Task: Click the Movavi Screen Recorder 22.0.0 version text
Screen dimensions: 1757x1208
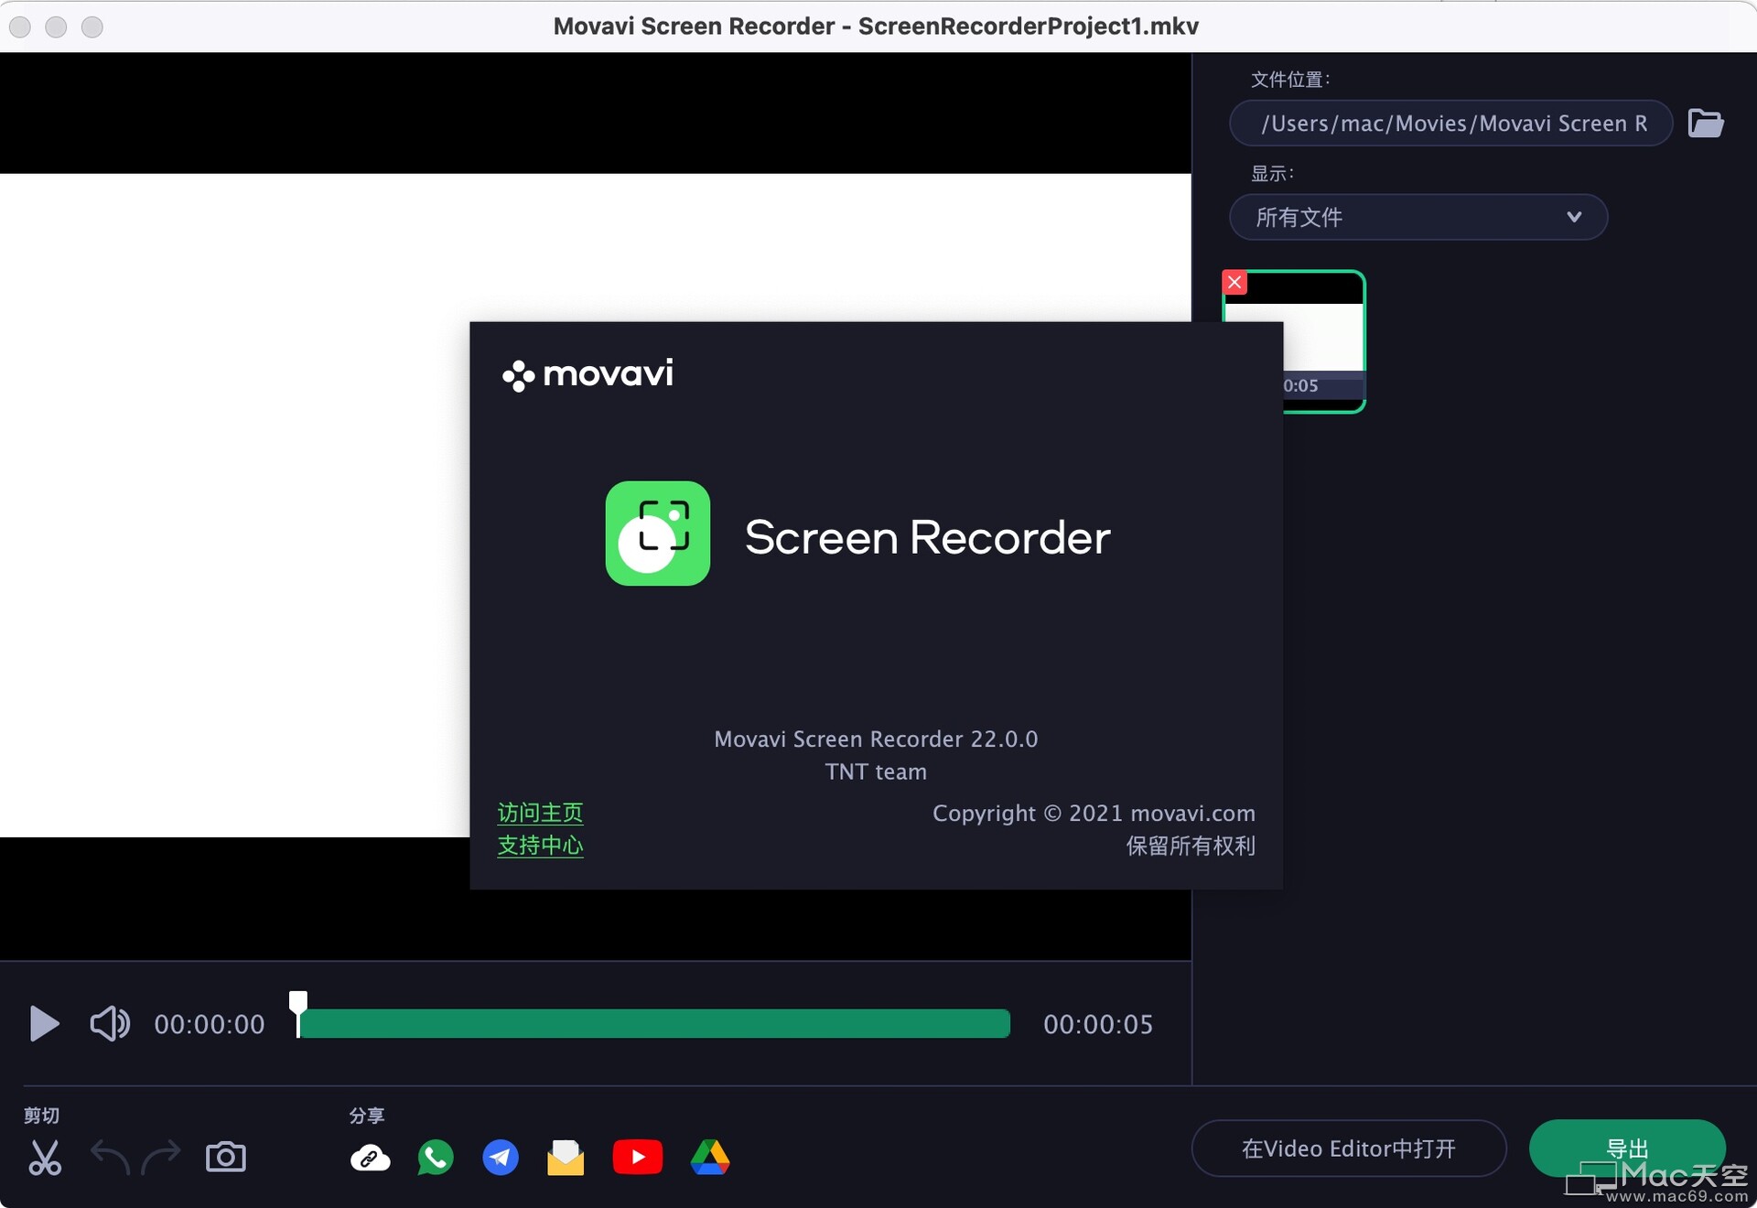Action: [876, 739]
